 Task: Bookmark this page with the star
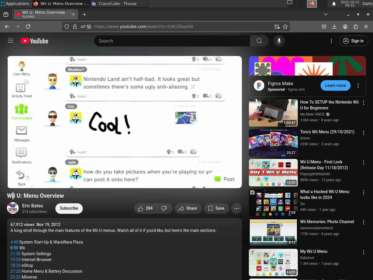[285, 27]
